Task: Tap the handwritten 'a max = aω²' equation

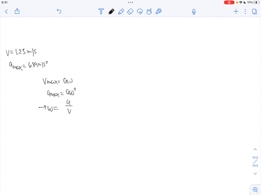Action: click(x=61, y=93)
